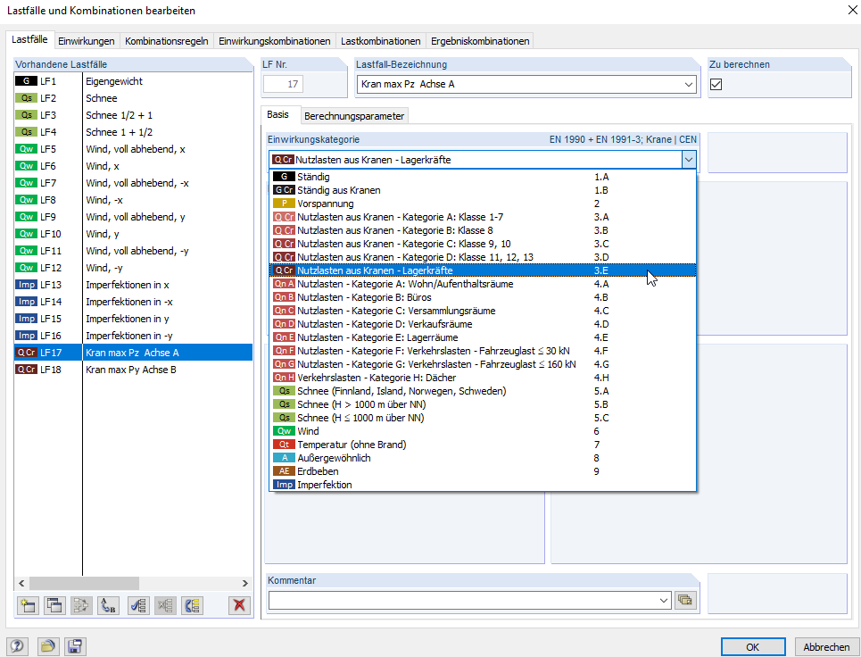Screen dimensions: 861x657
Task: Switch to Berechnungsparameter sub-tab
Action: 354,116
